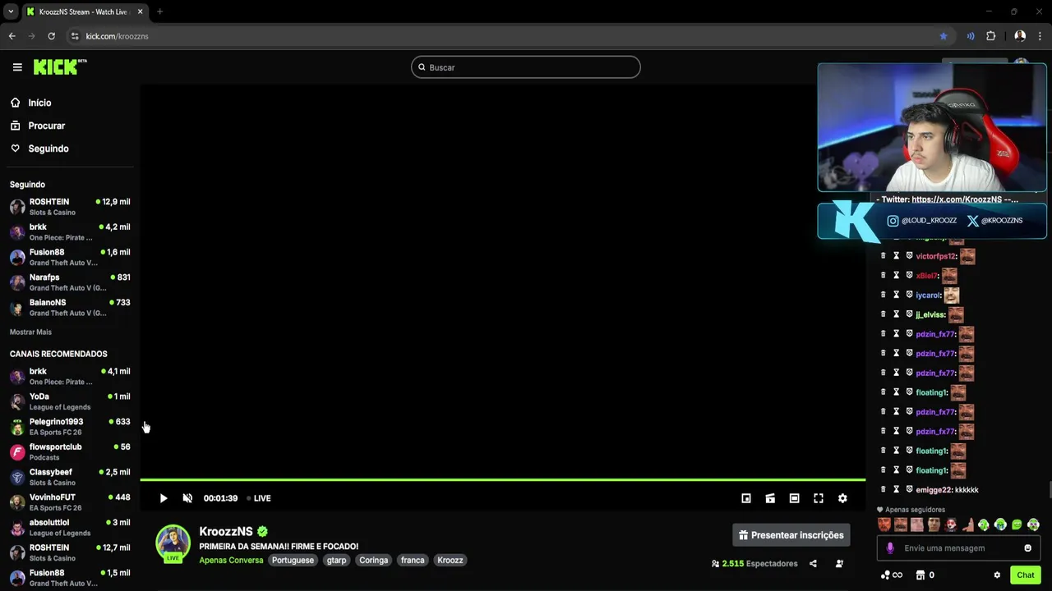Open followed brkk channel with 4,2 mil
This screenshot has height=591, width=1052.
[70, 232]
